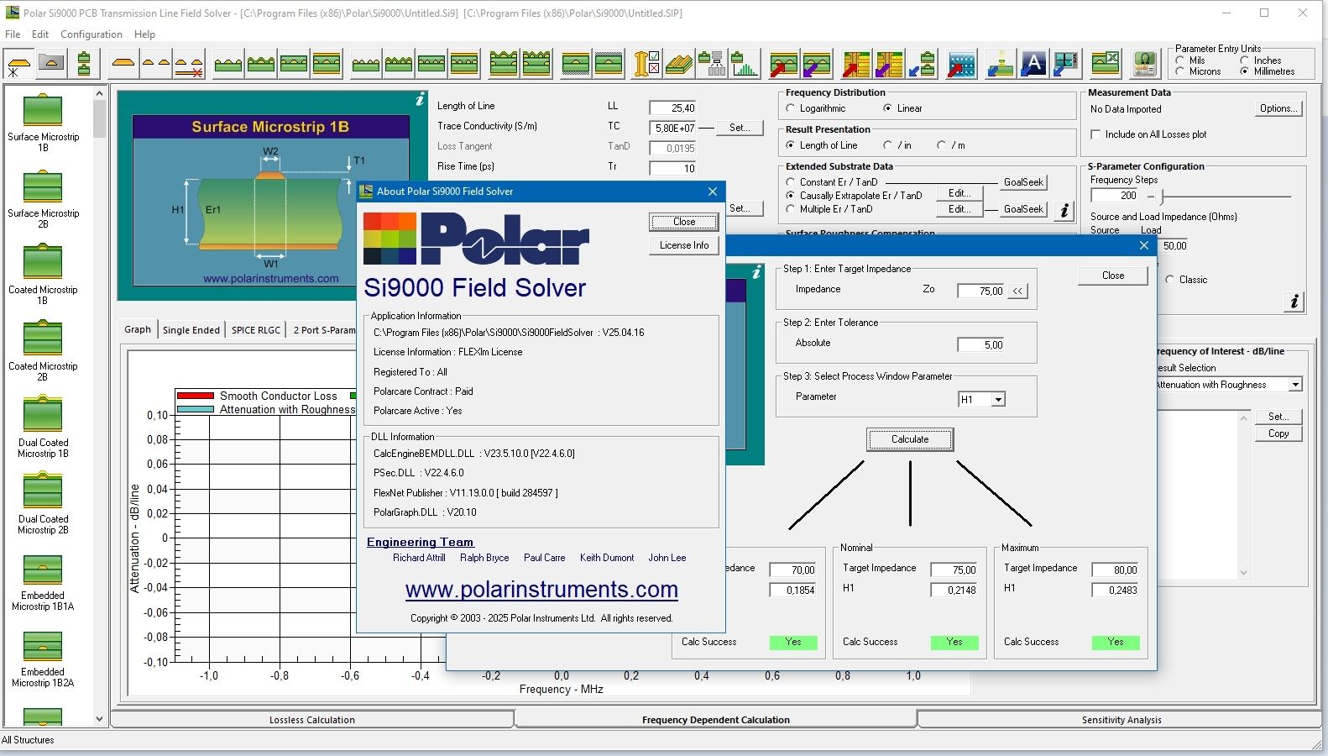This screenshot has width=1328, height=756.
Task: Adjust the Frequency Steps slider handle
Action: pos(1163,197)
